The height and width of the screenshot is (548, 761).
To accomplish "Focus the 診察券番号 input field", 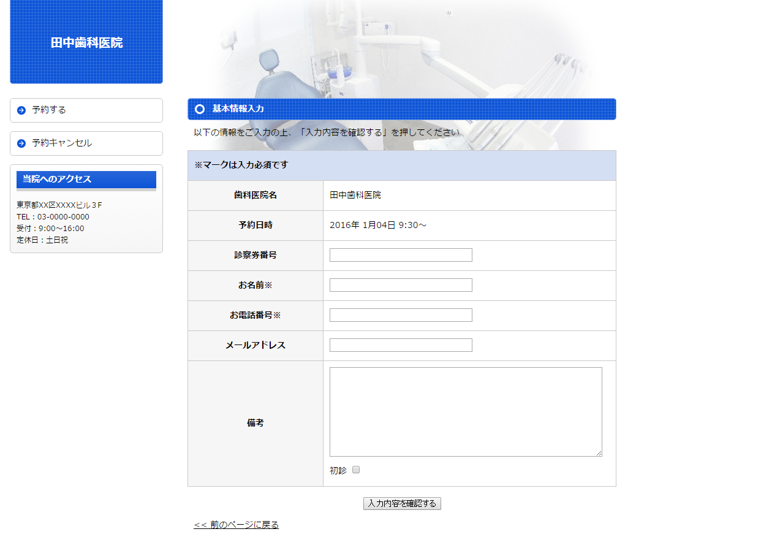I will (401, 255).
